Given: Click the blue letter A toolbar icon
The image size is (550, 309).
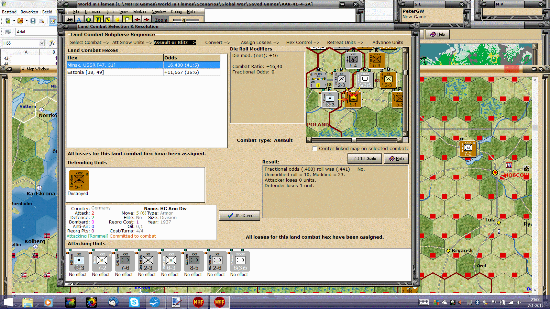Looking at the screenshot, I should [x=79, y=20].
